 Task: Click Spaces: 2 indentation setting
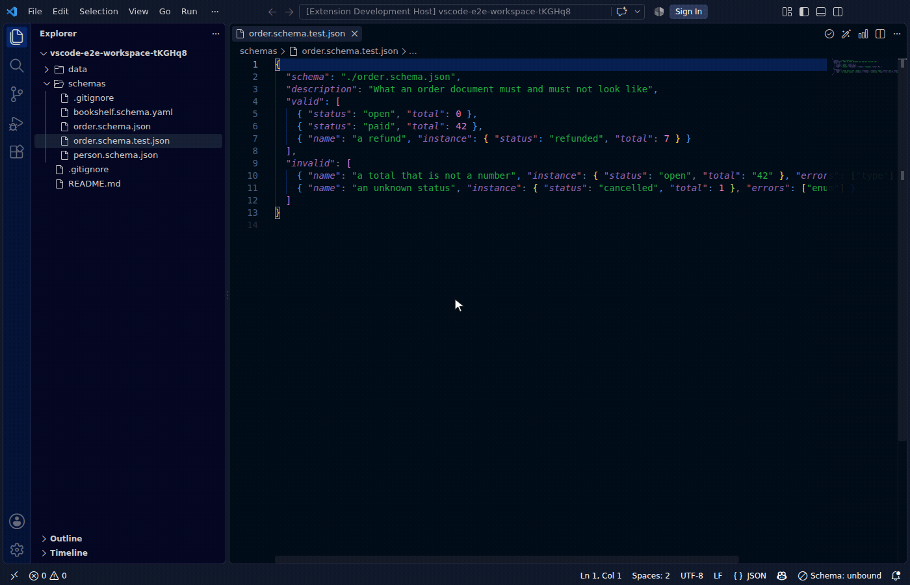[x=651, y=576]
